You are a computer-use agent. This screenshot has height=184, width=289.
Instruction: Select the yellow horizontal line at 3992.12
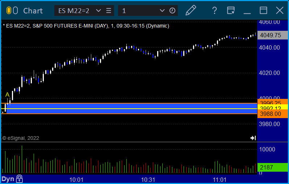click(129, 109)
